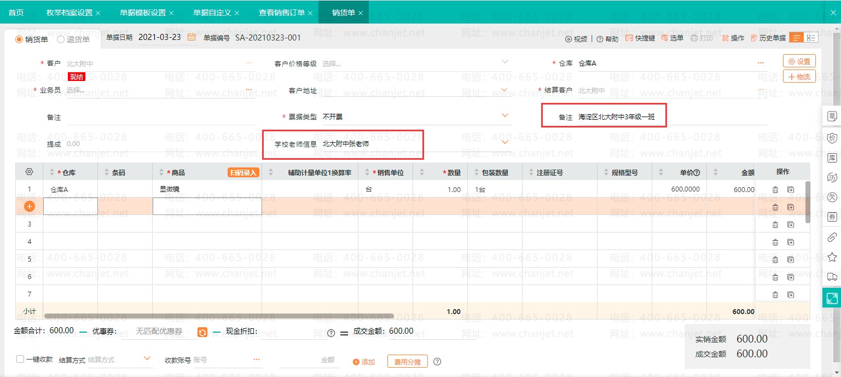Select the 退货单 radio button

click(61, 39)
